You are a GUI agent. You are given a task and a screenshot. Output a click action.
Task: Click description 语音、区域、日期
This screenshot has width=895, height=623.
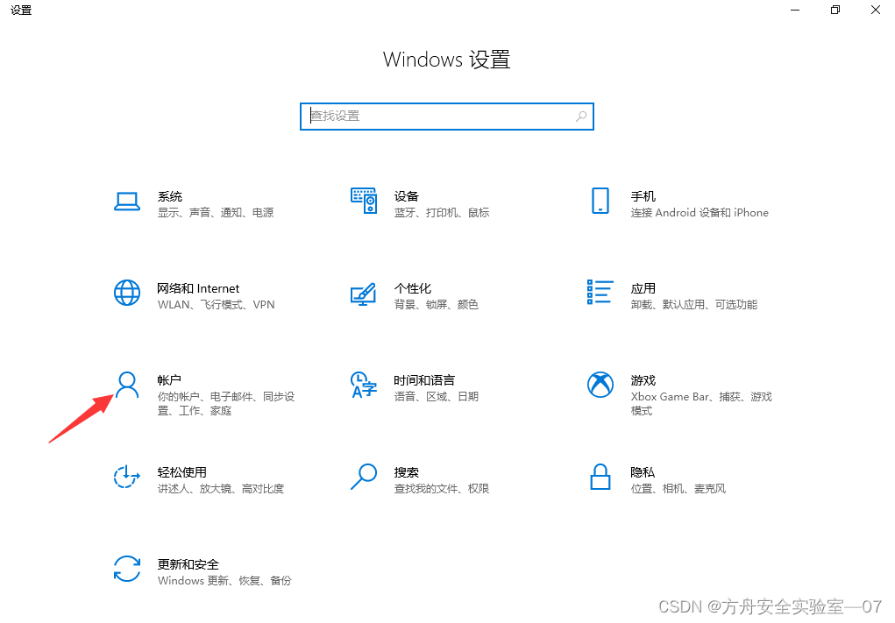pyautogui.click(x=436, y=397)
